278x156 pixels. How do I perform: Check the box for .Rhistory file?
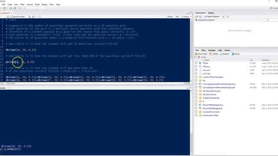click(196, 66)
